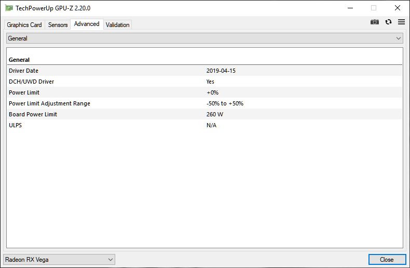Open the hamburger menu icon

point(401,22)
